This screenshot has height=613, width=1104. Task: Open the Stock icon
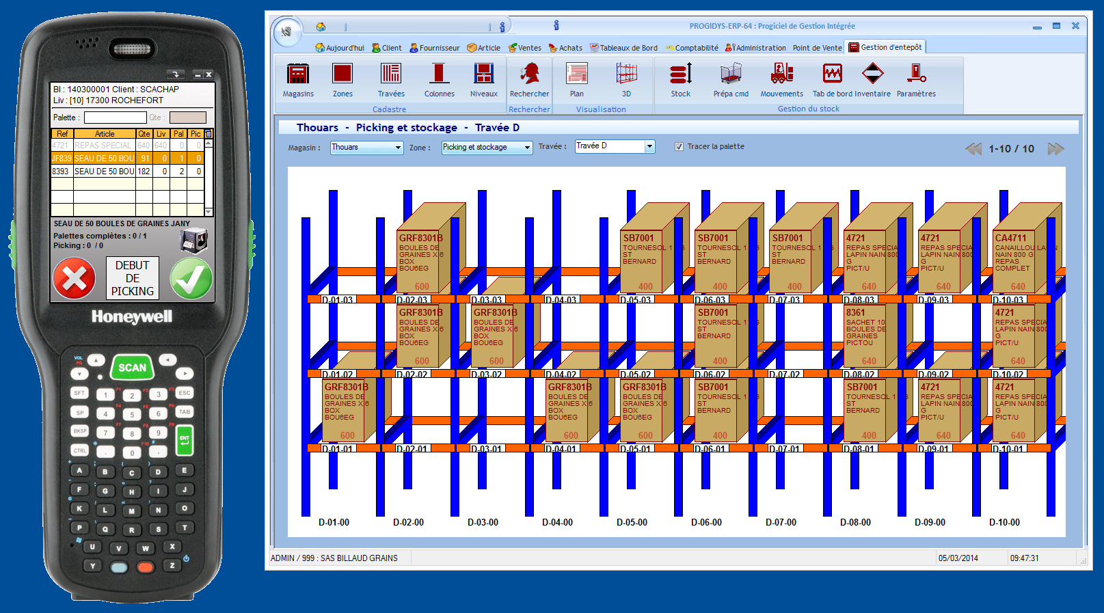[x=681, y=74]
